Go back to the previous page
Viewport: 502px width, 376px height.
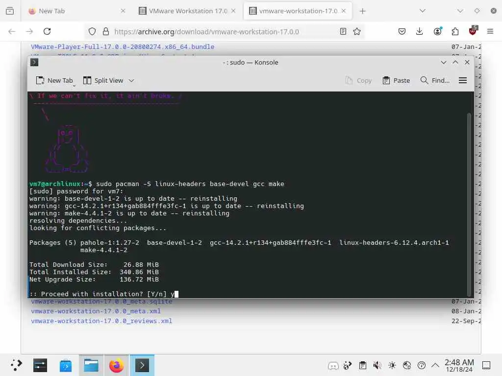12,31
